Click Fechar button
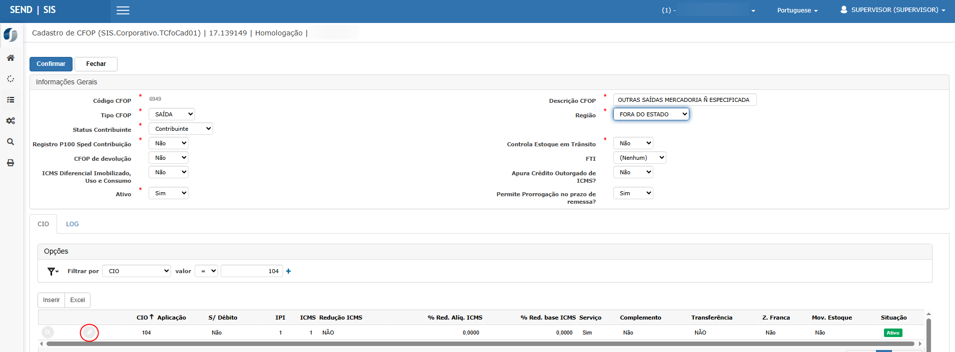955x352 pixels. 96,64
